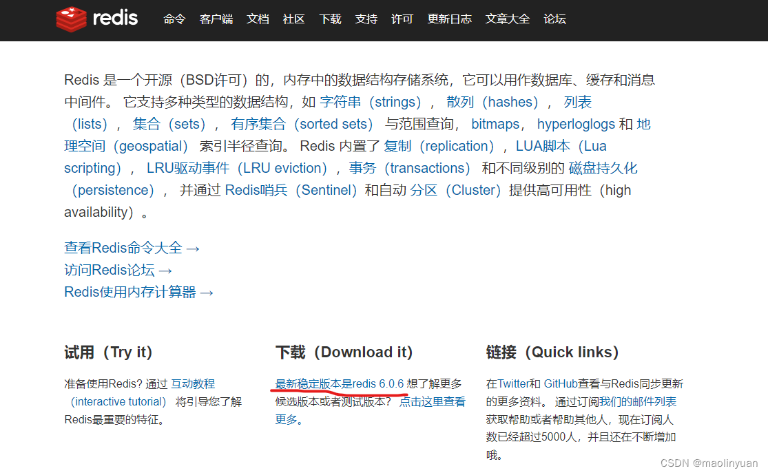Click the 最新稳定版本是redis 6.0.6 link

(340, 383)
